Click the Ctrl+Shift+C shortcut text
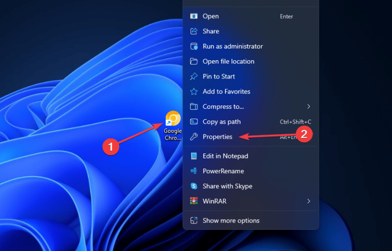This screenshot has height=251, width=392. 295,122
